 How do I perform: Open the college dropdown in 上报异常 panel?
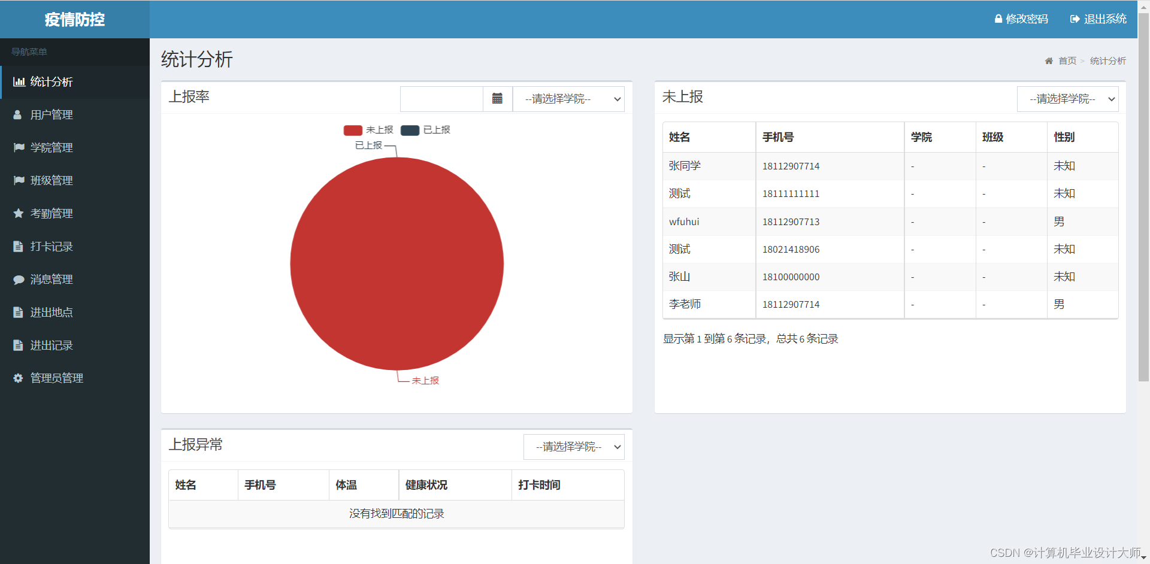[x=573, y=447]
